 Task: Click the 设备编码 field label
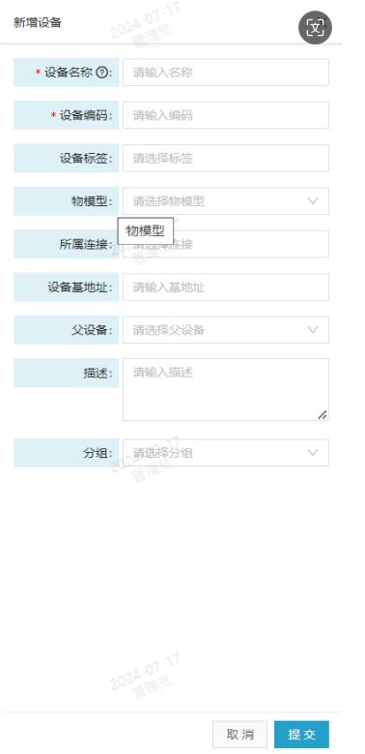[x=82, y=115]
